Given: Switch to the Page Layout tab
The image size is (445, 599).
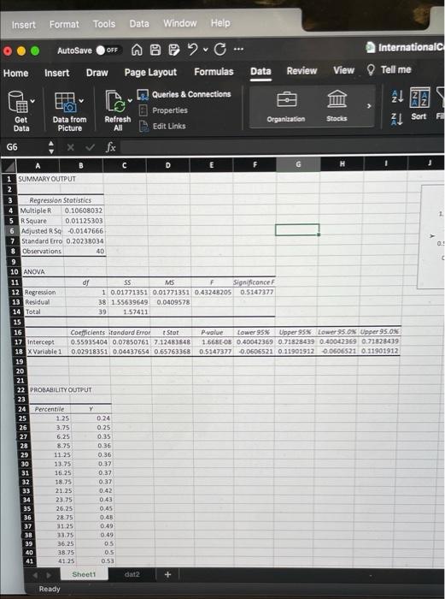Looking at the screenshot, I should 150,72.
